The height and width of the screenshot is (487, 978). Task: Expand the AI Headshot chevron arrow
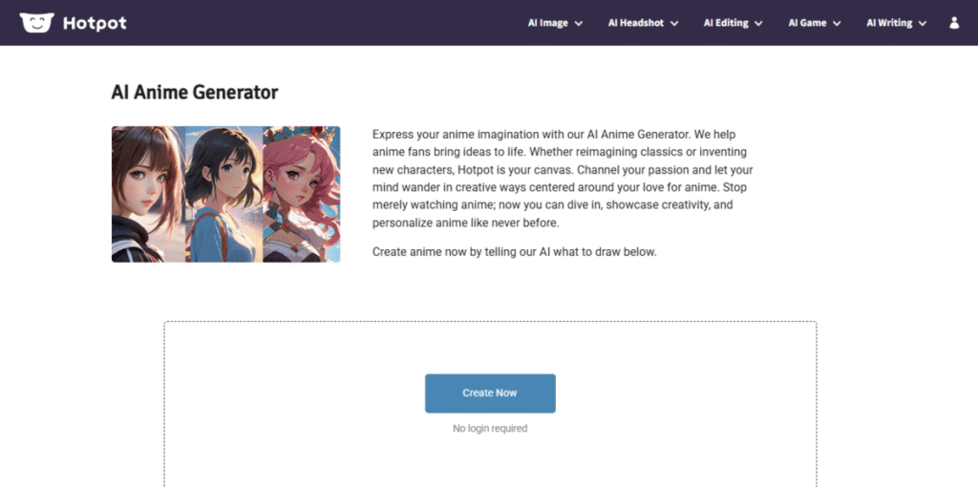pos(674,24)
